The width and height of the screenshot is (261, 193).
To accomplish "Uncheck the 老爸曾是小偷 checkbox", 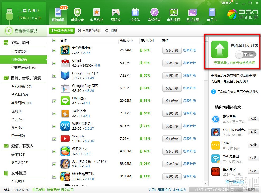I will pyautogui.click(x=54, y=50).
